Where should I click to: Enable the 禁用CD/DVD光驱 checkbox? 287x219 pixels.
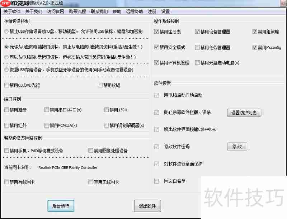[6, 85]
